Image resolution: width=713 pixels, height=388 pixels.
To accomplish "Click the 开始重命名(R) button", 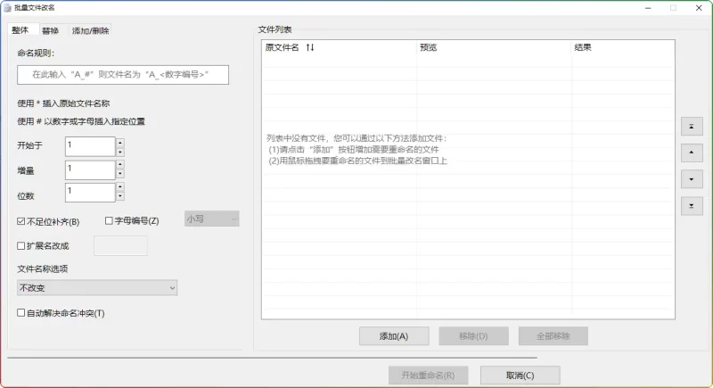I will [x=428, y=376].
